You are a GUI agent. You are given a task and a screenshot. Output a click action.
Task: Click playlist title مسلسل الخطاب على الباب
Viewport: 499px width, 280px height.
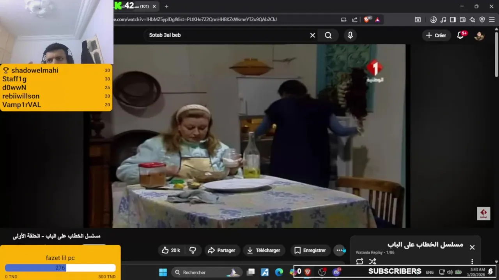tap(425, 245)
